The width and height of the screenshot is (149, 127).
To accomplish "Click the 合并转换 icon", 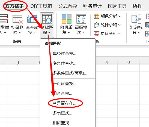I will (32, 19).
